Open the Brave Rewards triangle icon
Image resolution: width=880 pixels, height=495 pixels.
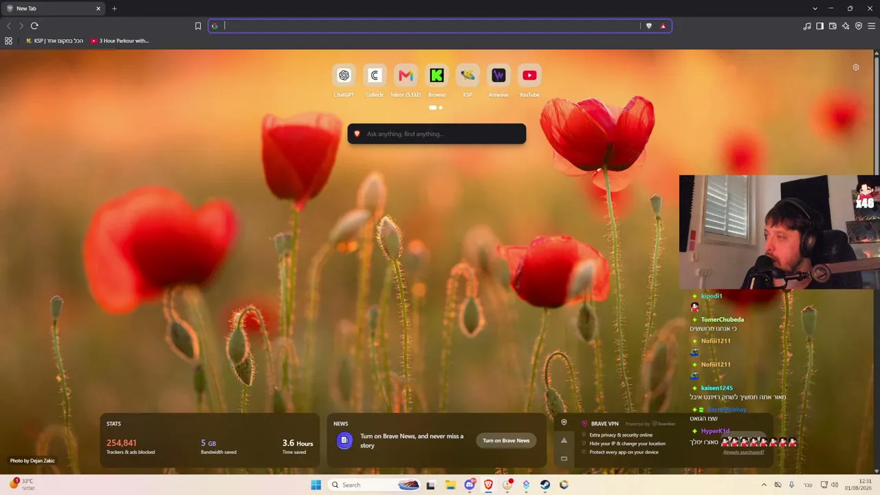[663, 26]
